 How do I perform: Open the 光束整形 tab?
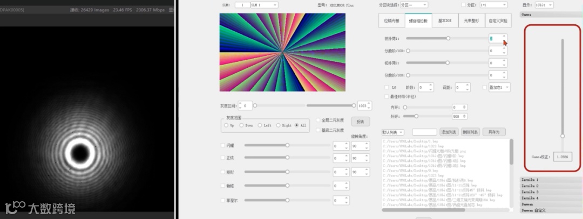point(471,21)
